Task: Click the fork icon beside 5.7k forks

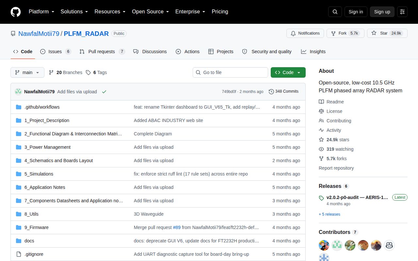Action: [321, 159]
